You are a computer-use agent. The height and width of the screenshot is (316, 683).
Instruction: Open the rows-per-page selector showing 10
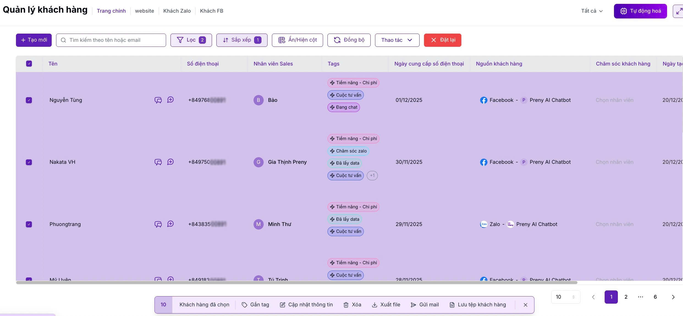pos(566,297)
